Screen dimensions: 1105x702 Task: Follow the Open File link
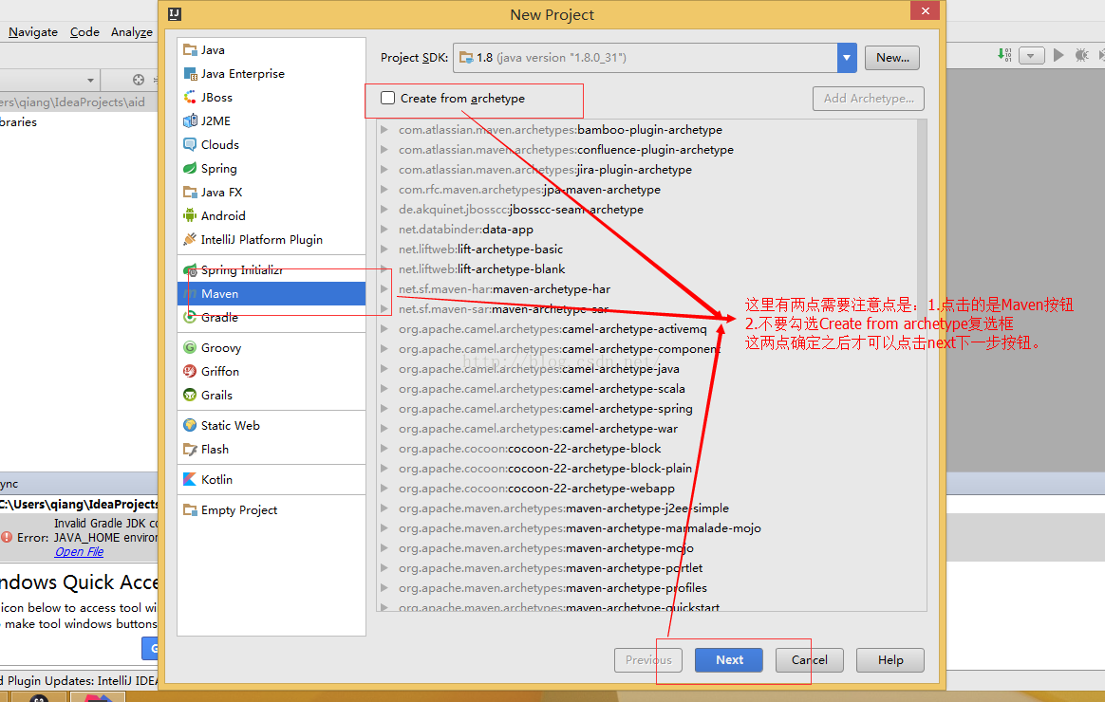[x=79, y=552]
